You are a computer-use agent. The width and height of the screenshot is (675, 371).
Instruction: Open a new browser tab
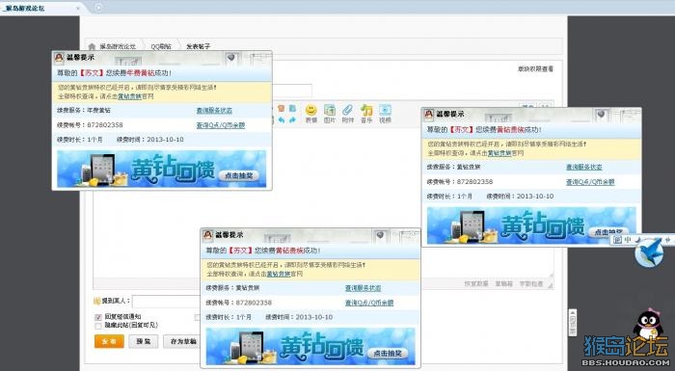98,8
